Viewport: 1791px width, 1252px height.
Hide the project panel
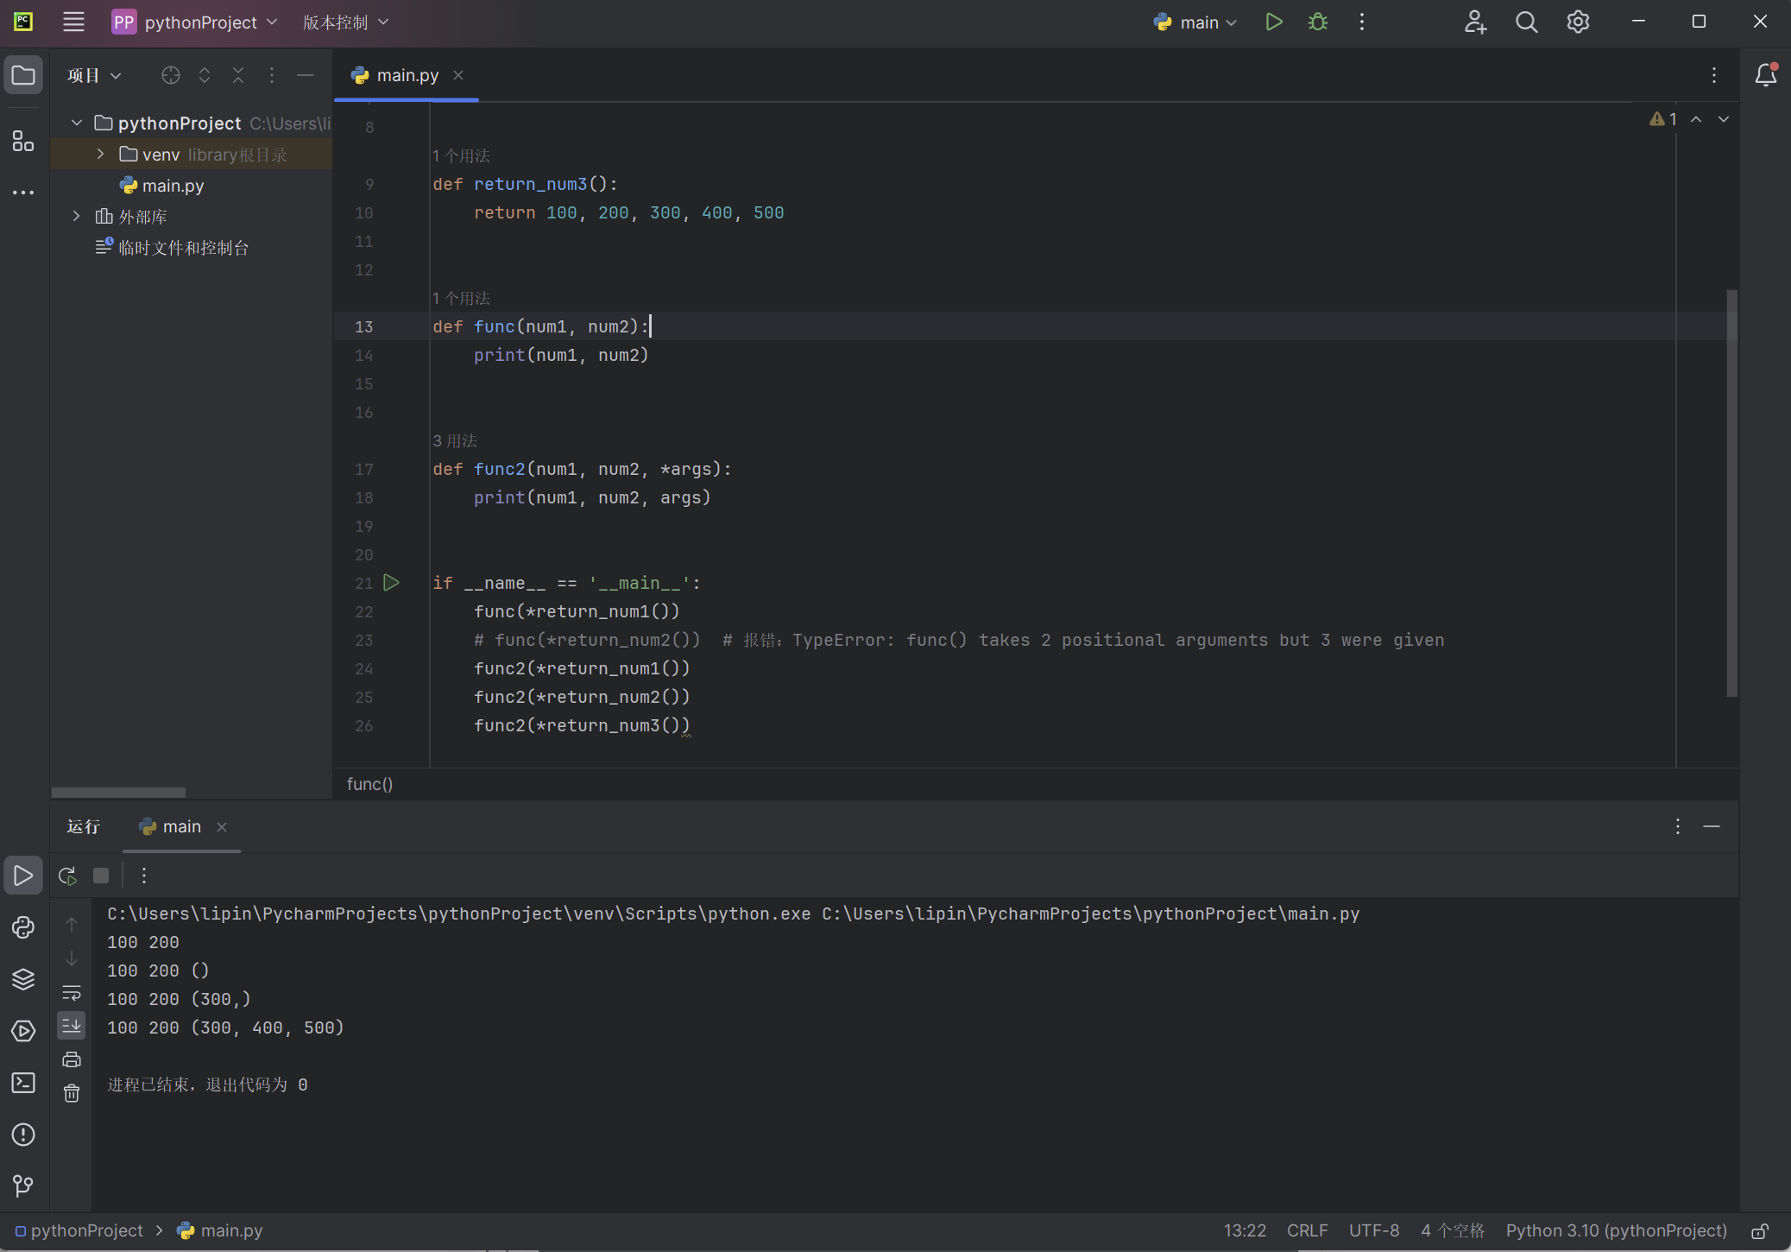pos(306,75)
